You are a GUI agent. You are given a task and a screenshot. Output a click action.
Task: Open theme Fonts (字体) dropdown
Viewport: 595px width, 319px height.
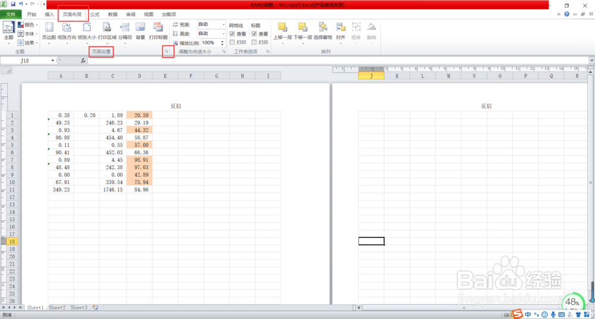[x=28, y=34]
